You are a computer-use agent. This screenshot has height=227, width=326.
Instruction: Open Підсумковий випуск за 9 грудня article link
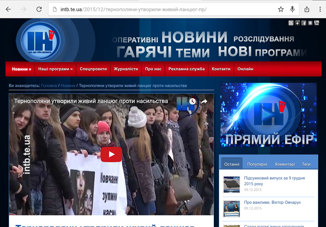point(275,181)
